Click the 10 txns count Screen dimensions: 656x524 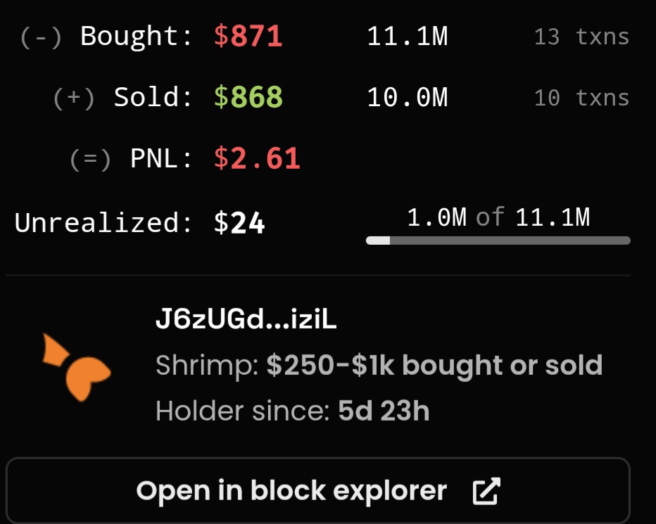pyautogui.click(x=582, y=98)
